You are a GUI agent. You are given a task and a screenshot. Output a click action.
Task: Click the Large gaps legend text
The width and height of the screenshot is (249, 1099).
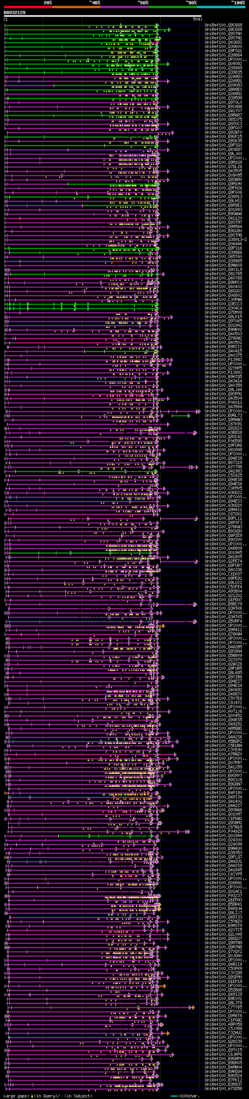click(x=16, y=1096)
